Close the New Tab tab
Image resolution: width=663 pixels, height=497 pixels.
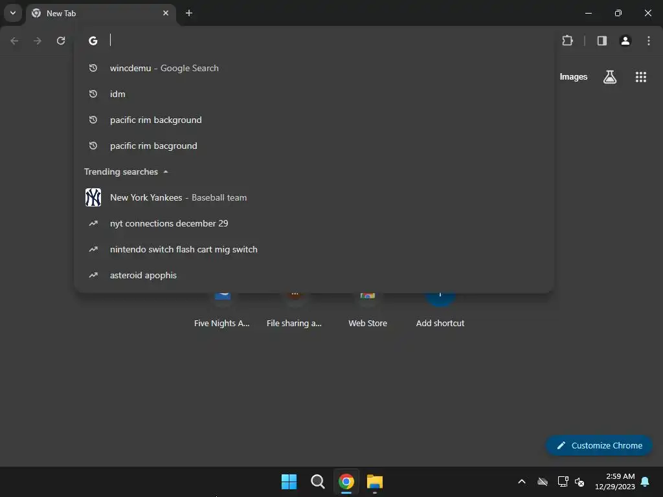coord(166,13)
